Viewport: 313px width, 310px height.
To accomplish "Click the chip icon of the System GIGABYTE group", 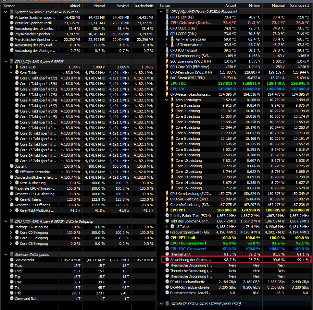I will (x=12, y=12).
